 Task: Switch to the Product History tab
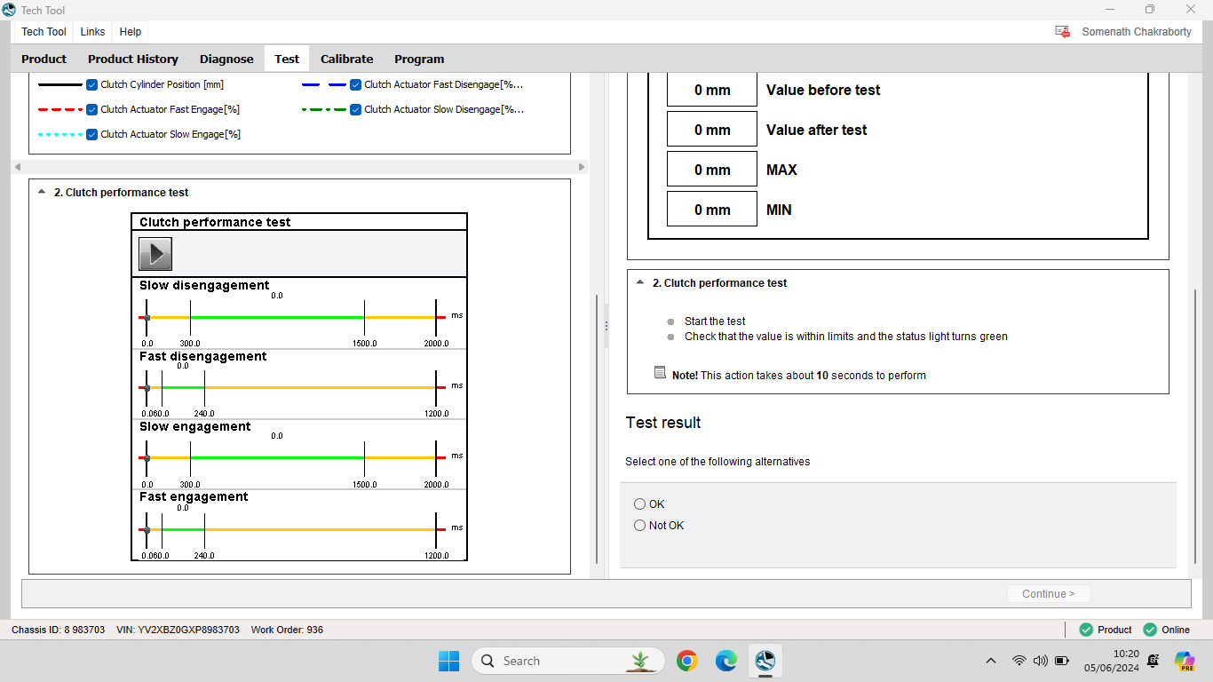(133, 59)
